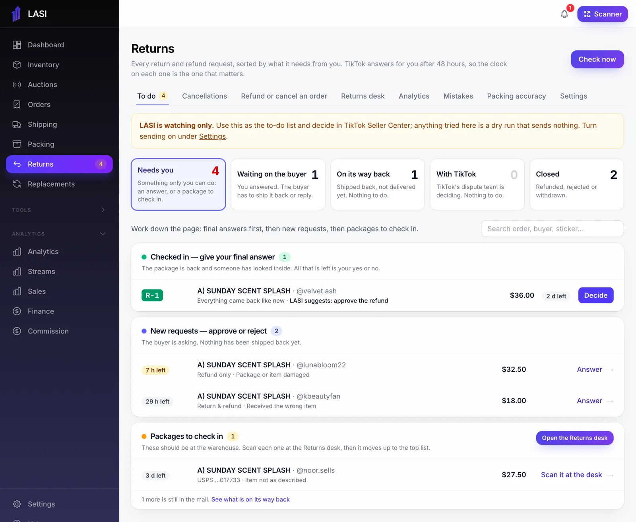This screenshot has height=522, width=636.
Task: Switch to the Cancellations tab
Action: pyautogui.click(x=204, y=96)
